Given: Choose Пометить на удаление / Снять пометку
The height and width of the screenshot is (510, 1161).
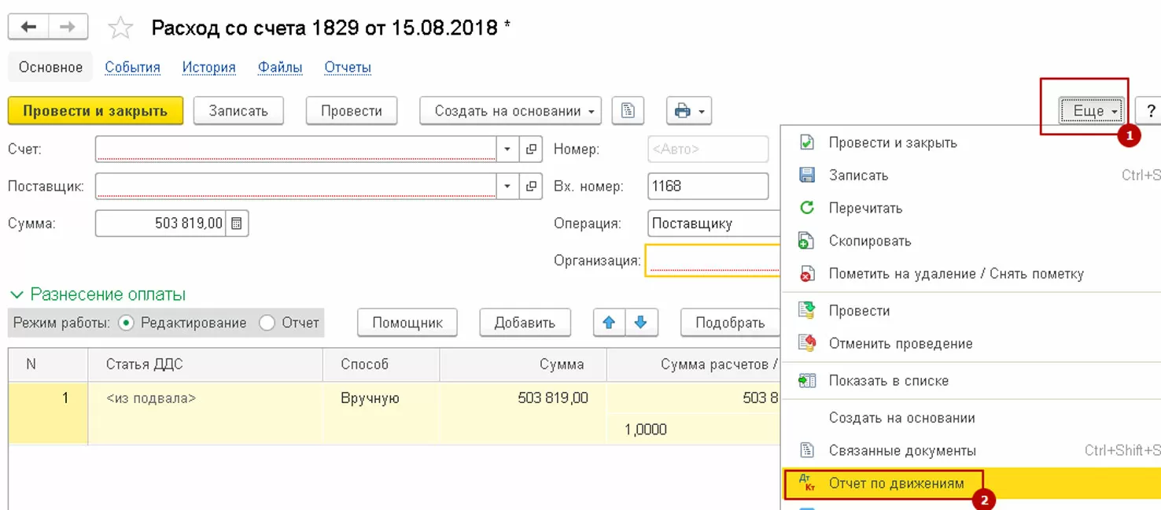Looking at the screenshot, I should click(x=971, y=275).
